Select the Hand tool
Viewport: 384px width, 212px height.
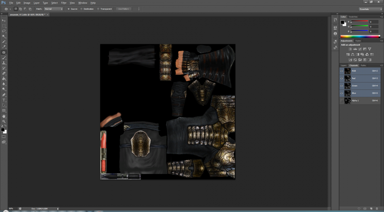click(x=4, y=116)
